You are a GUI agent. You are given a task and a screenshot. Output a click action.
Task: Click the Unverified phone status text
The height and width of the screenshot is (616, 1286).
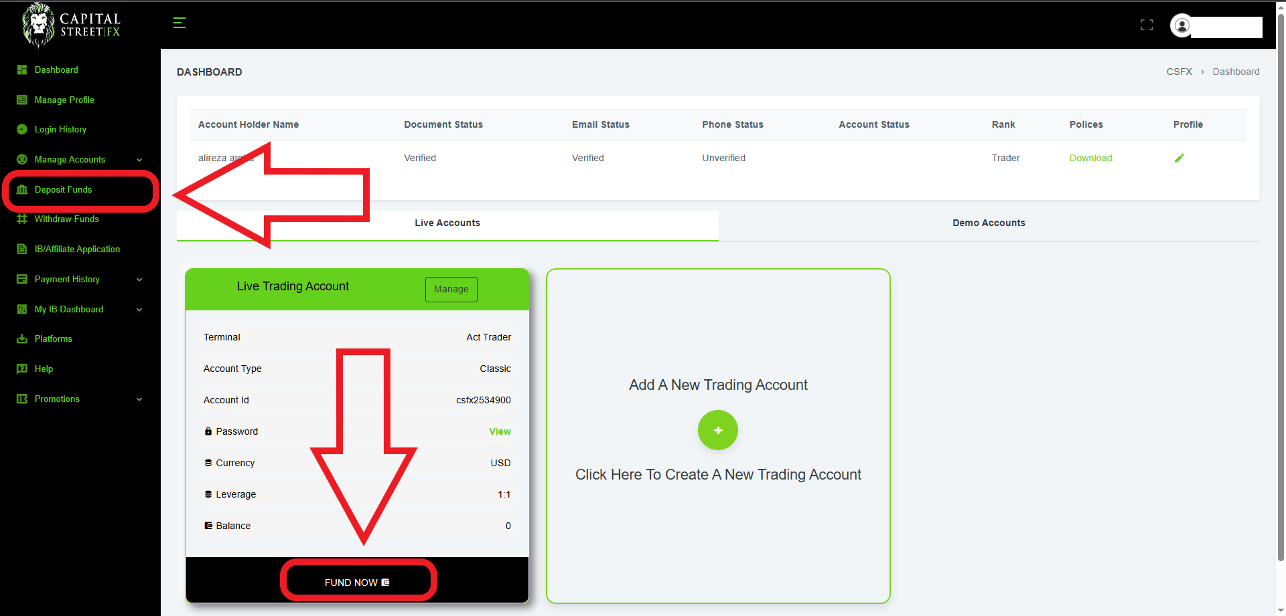click(x=723, y=158)
